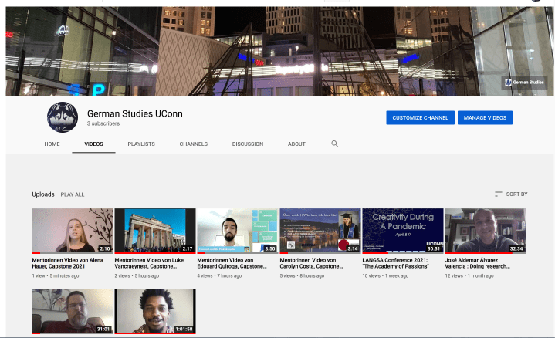
Task: Open the Playlists tab
Action: pyautogui.click(x=141, y=144)
